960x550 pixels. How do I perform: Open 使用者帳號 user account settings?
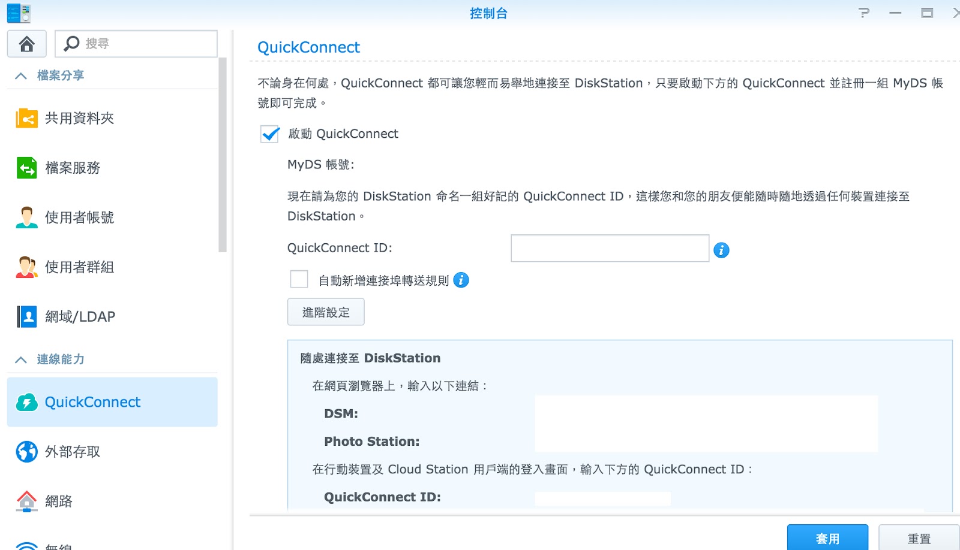click(79, 217)
